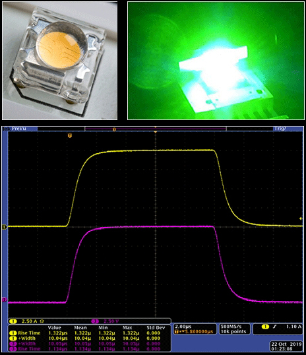Click the purple record view bar

point(155,129)
